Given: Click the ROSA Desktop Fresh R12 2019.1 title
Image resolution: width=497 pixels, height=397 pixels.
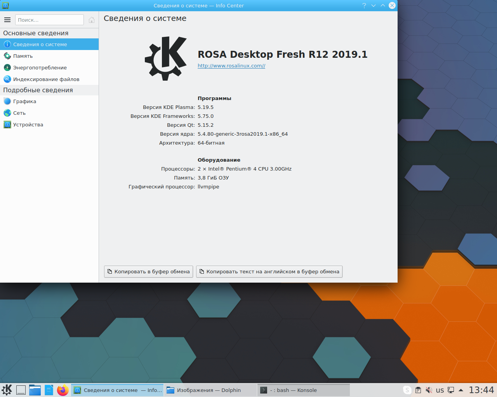Looking at the screenshot, I should pyautogui.click(x=283, y=54).
